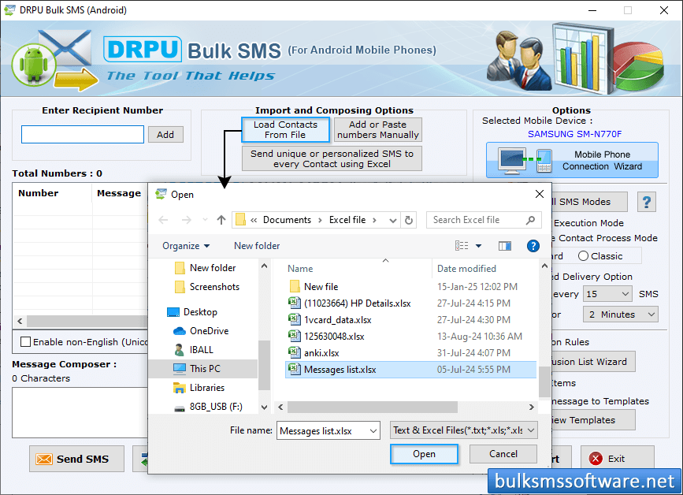Click the file list horizontal scrollbar
683x495 pixels.
coord(373,407)
